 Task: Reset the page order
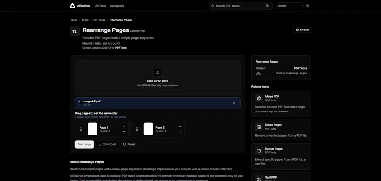point(129,144)
